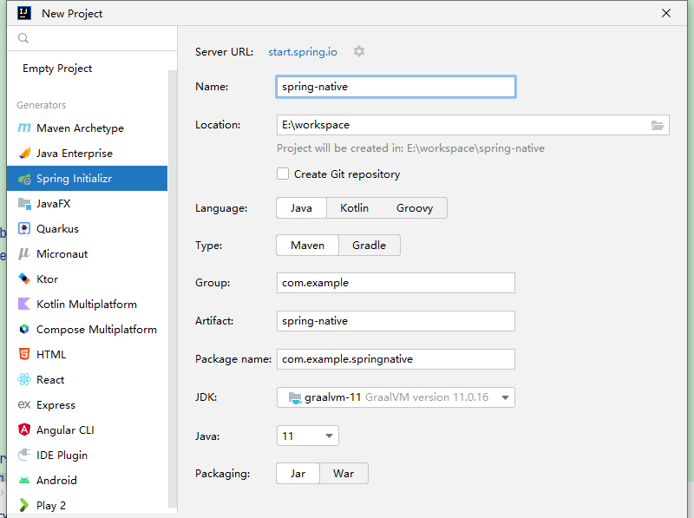Open the JDK graalvm-11 dropdown
694x518 pixels.
click(x=396, y=397)
